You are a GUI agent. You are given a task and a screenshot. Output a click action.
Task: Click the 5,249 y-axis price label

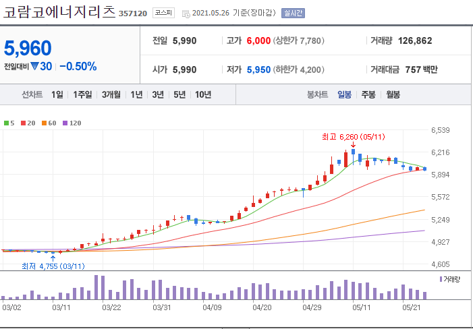(x=441, y=220)
